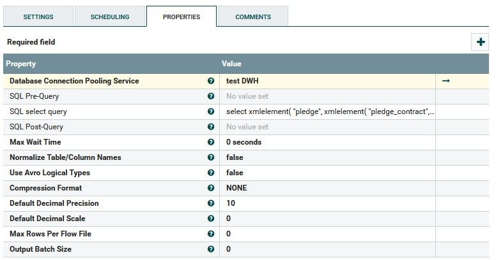Show help for SQL Post-Query
496x260 pixels.
click(x=211, y=127)
